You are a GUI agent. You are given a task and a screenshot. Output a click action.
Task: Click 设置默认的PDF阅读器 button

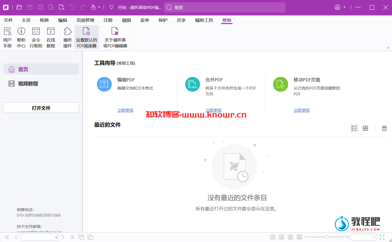click(87, 37)
